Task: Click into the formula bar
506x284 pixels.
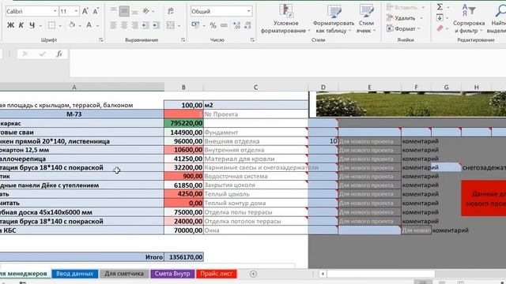Action: click(x=287, y=63)
